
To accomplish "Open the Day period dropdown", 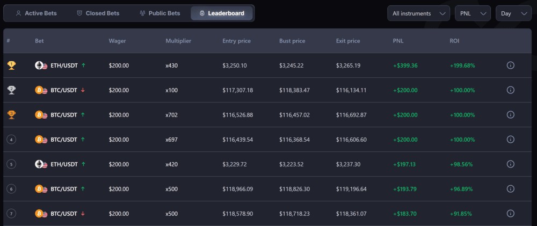I will coord(513,13).
